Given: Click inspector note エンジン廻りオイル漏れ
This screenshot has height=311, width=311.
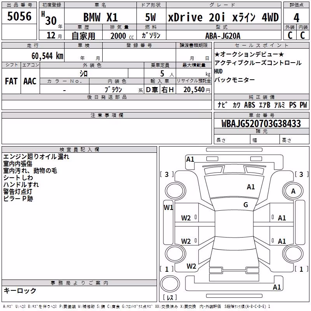Looking at the screenshot, I should [x=36, y=157].
